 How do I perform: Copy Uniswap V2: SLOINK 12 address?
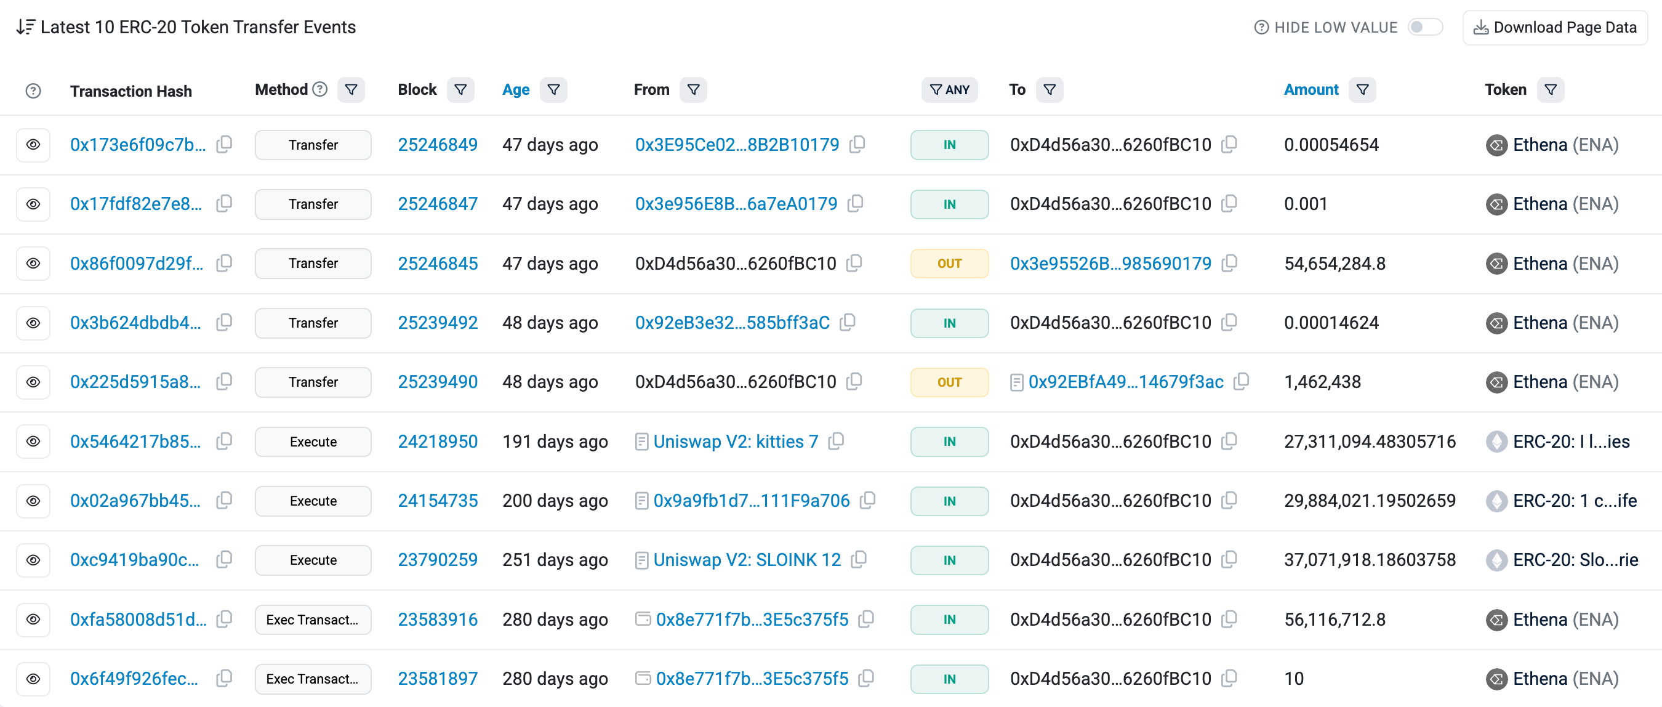pos(858,559)
